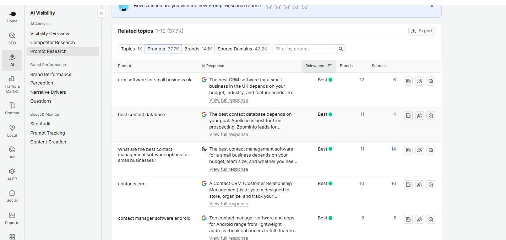Viewport: 506px width, 240px height.
Task: Open Content Creation in the sidebar
Action: coord(48,142)
